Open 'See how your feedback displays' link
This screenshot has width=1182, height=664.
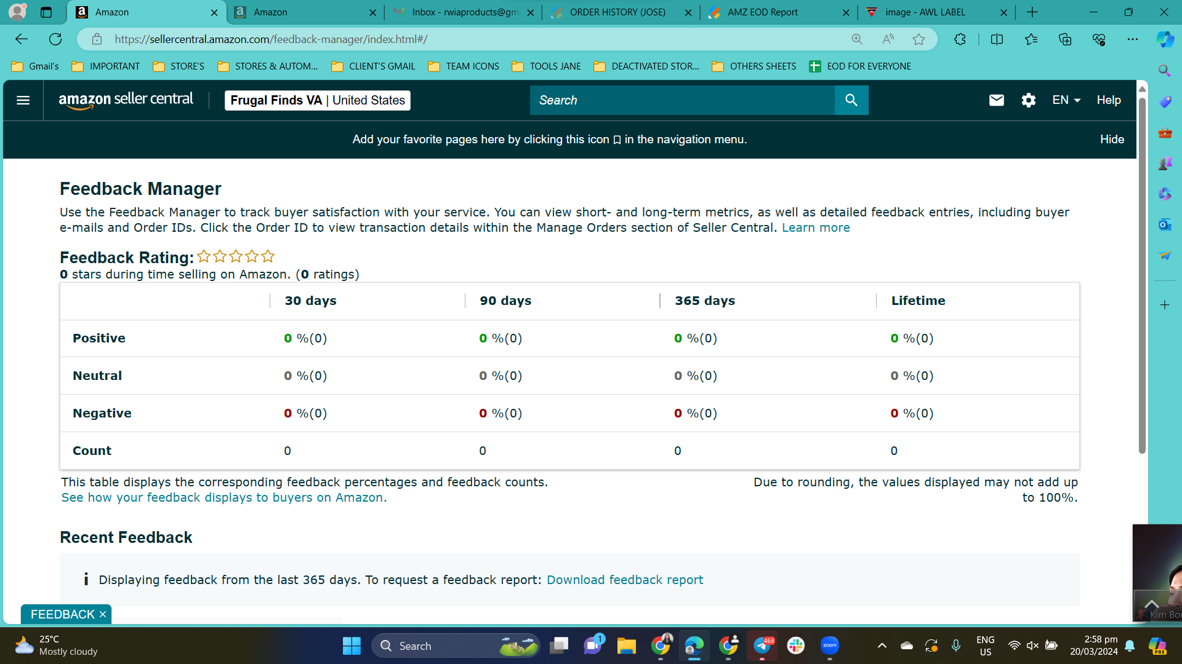[x=224, y=497]
